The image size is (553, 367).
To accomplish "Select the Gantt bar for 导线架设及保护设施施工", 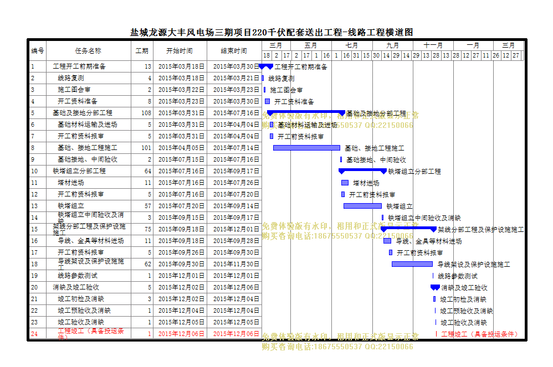I will [x=412, y=264].
